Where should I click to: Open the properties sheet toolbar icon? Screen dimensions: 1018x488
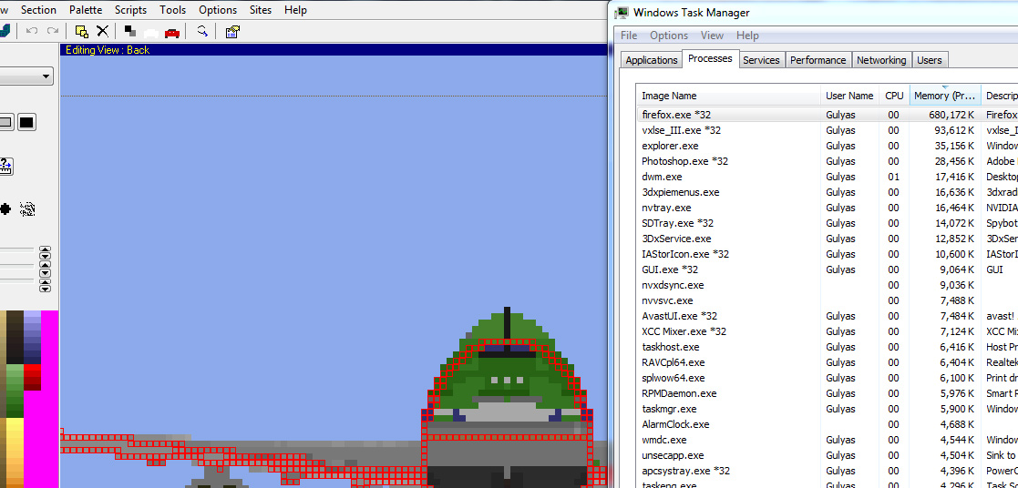232,31
